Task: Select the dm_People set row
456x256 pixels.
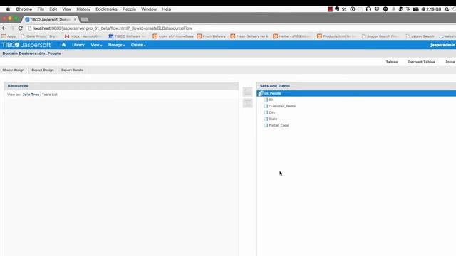Action: 356,93
